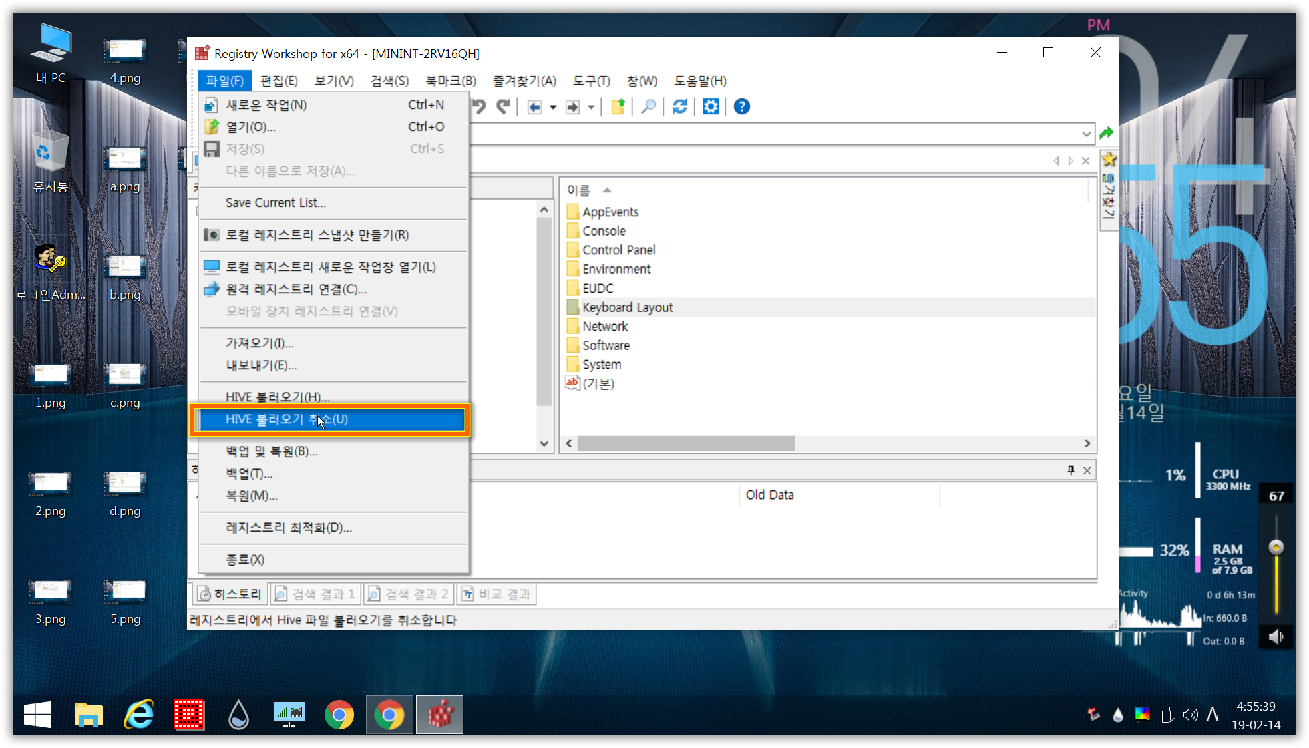Open the 편집(E) menu
This screenshot has height=748, width=1309.
coord(278,81)
